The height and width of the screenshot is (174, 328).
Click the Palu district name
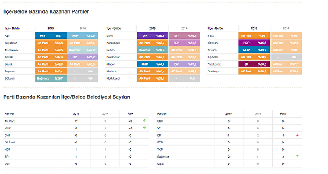point(210,36)
